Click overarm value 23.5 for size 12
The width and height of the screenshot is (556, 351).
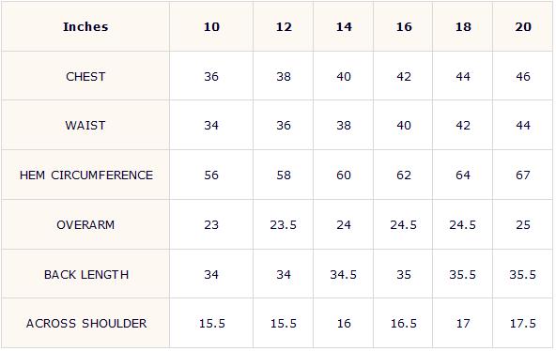pyautogui.click(x=284, y=225)
